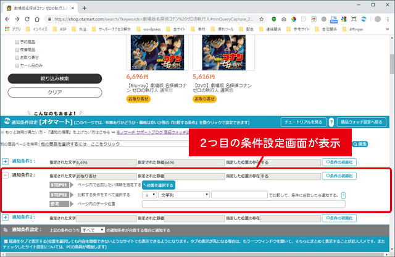Click the help icon beside 条件に合致したら通知する

pyautogui.click(x=343, y=195)
